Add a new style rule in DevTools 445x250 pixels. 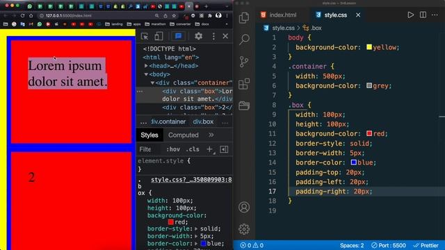pyautogui.click(x=209, y=149)
